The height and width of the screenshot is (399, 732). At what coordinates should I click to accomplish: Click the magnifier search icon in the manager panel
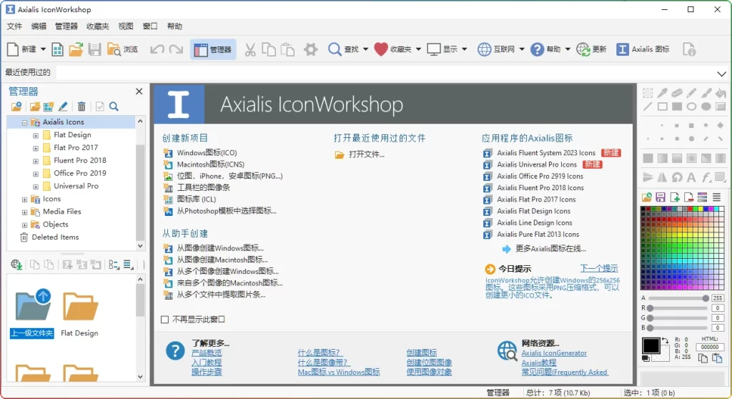coord(114,107)
